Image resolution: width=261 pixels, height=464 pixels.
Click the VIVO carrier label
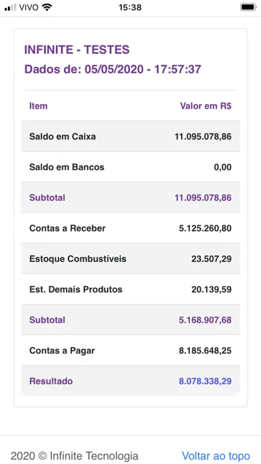29,7
